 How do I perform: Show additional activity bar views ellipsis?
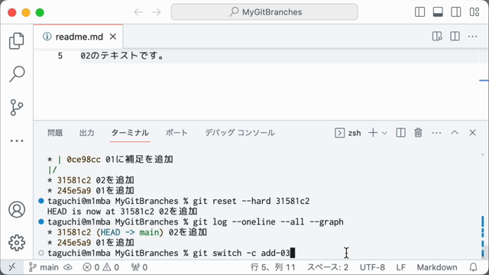tap(17, 141)
